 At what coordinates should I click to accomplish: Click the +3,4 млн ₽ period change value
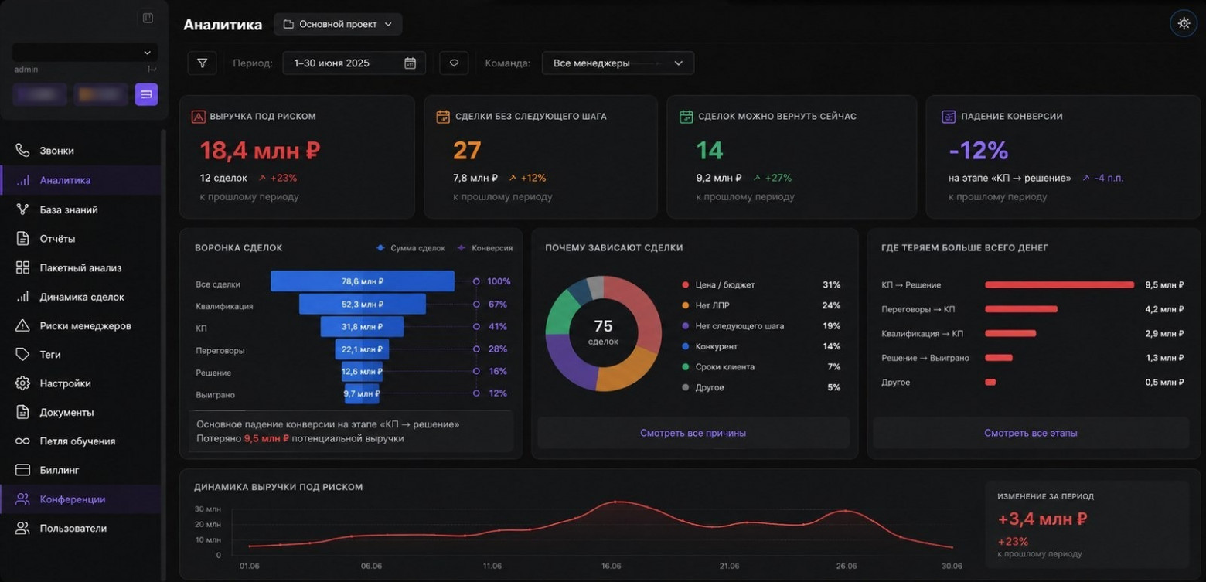tap(1043, 519)
